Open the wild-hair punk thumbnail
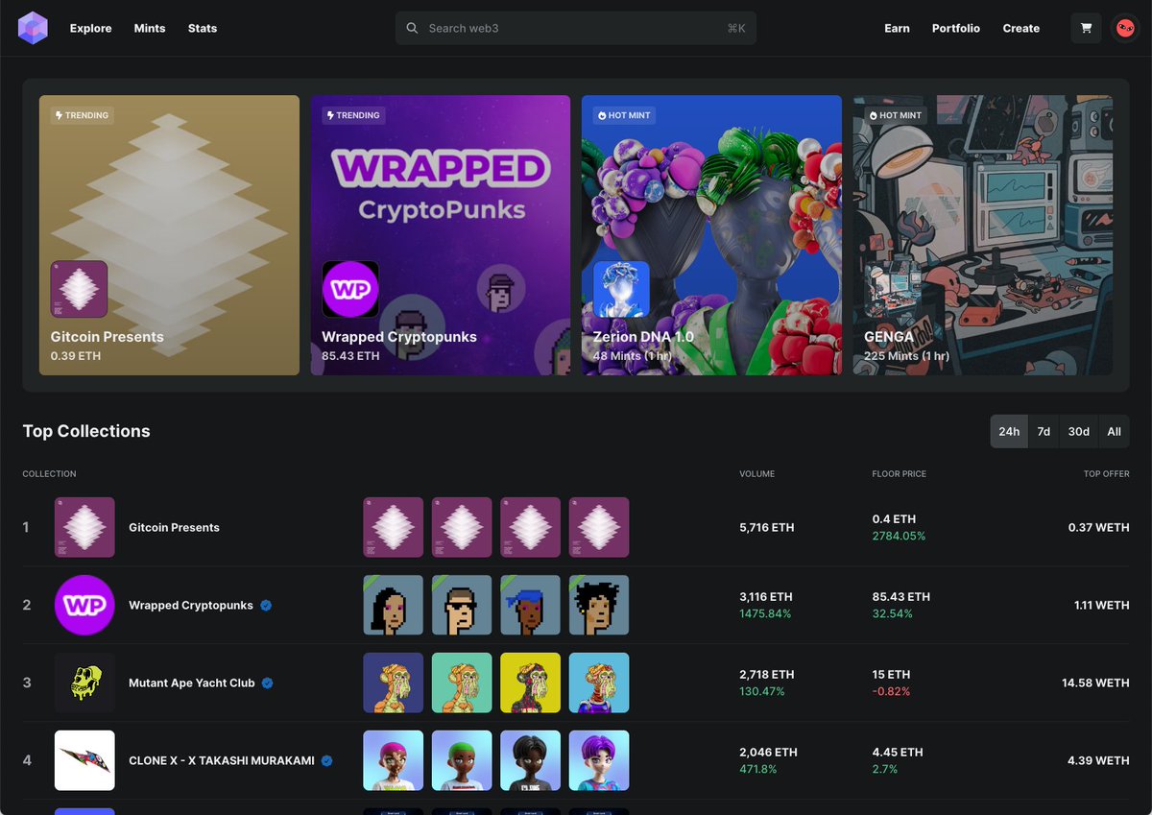The height and width of the screenshot is (815, 1152). 599,605
